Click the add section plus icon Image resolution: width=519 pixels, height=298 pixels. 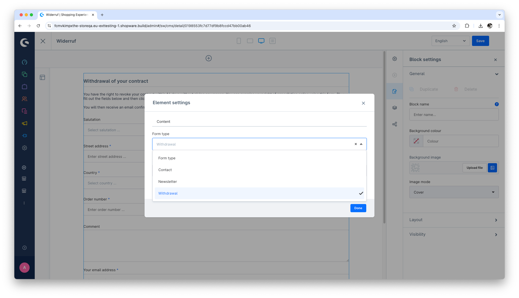[x=209, y=58]
